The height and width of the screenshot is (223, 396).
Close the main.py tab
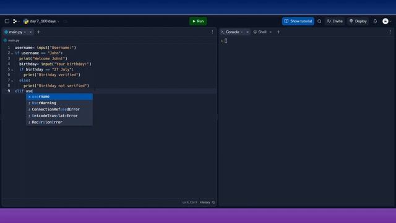point(30,32)
